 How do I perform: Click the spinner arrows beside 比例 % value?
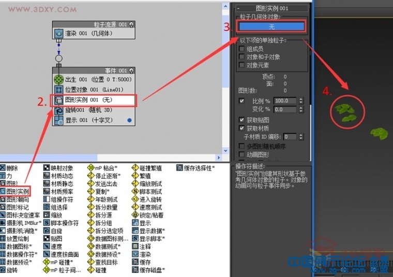pyautogui.click(x=301, y=101)
